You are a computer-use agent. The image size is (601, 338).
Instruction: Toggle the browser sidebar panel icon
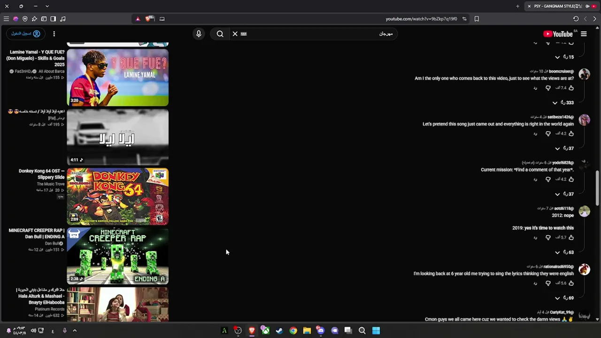click(x=53, y=19)
